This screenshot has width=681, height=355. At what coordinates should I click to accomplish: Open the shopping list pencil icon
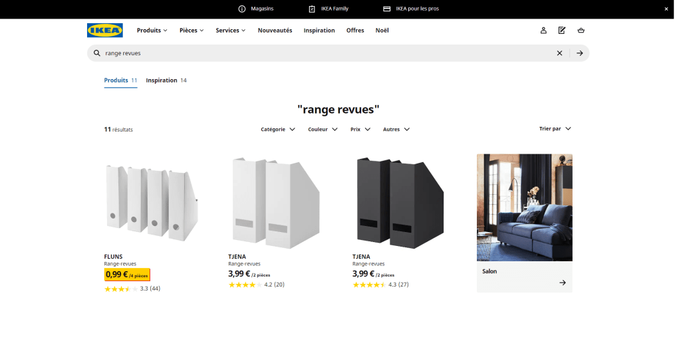point(562,31)
